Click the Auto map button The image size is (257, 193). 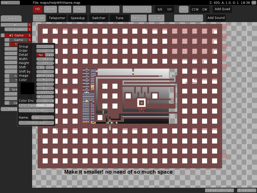[x=36, y=110]
